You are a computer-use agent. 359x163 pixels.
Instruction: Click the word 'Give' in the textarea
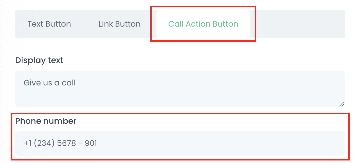pos(30,83)
